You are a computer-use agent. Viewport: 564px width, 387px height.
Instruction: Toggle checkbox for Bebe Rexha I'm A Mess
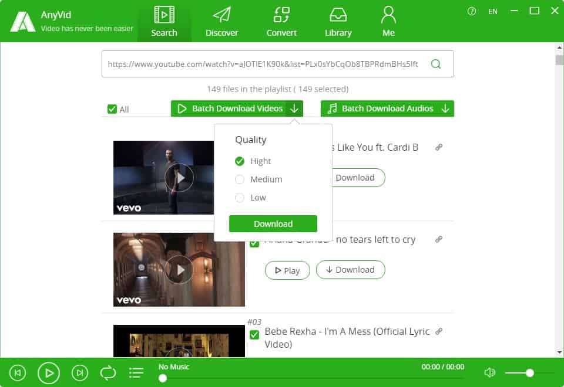254,335
